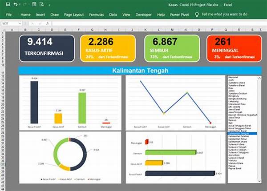Image resolution: width=267 pixels, height=191 pixels.
Task: Click the dark Terkonfirmasi KPI card
Action: tap(46, 48)
